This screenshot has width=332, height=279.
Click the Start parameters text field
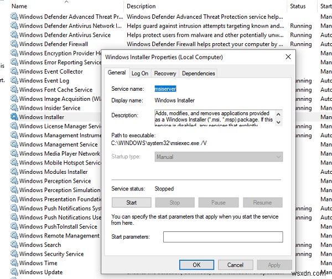pos(223,237)
